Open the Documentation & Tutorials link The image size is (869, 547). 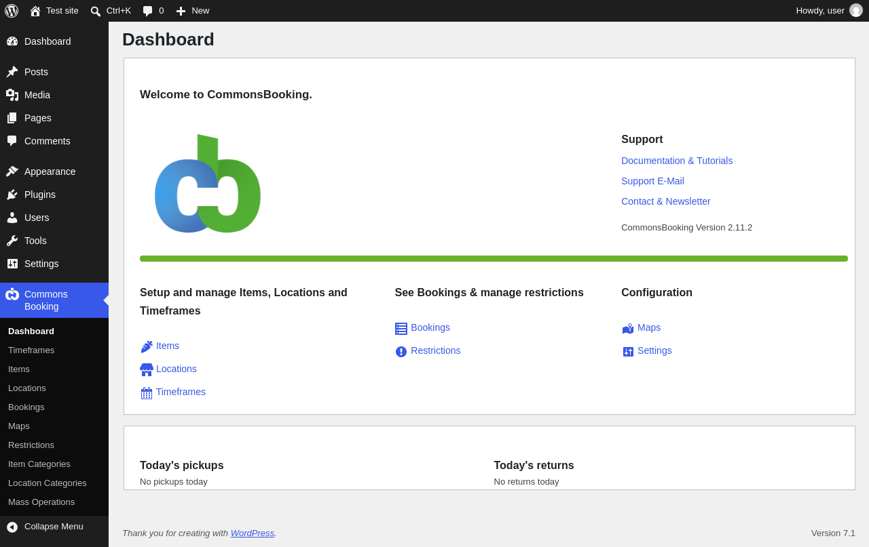pos(677,161)
